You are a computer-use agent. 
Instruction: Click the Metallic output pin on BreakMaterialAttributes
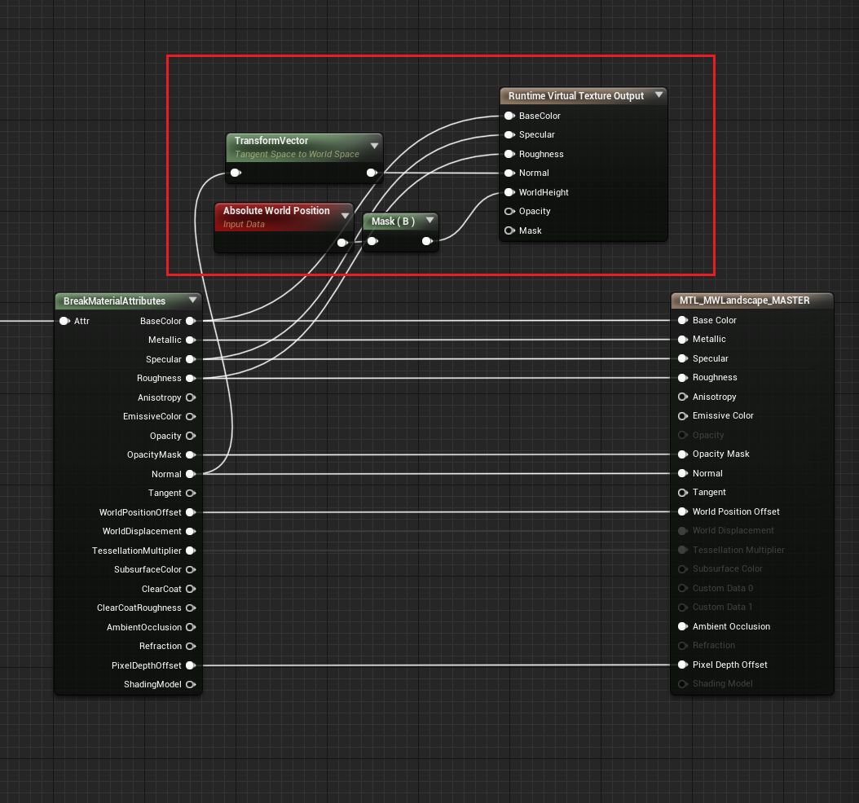pos(190,340)
